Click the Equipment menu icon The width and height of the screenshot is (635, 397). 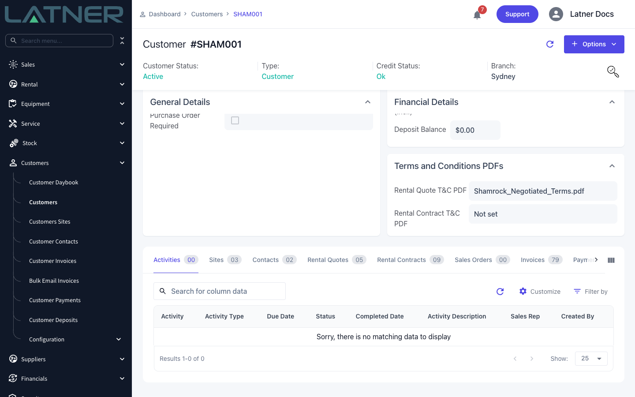click(13, 104)
